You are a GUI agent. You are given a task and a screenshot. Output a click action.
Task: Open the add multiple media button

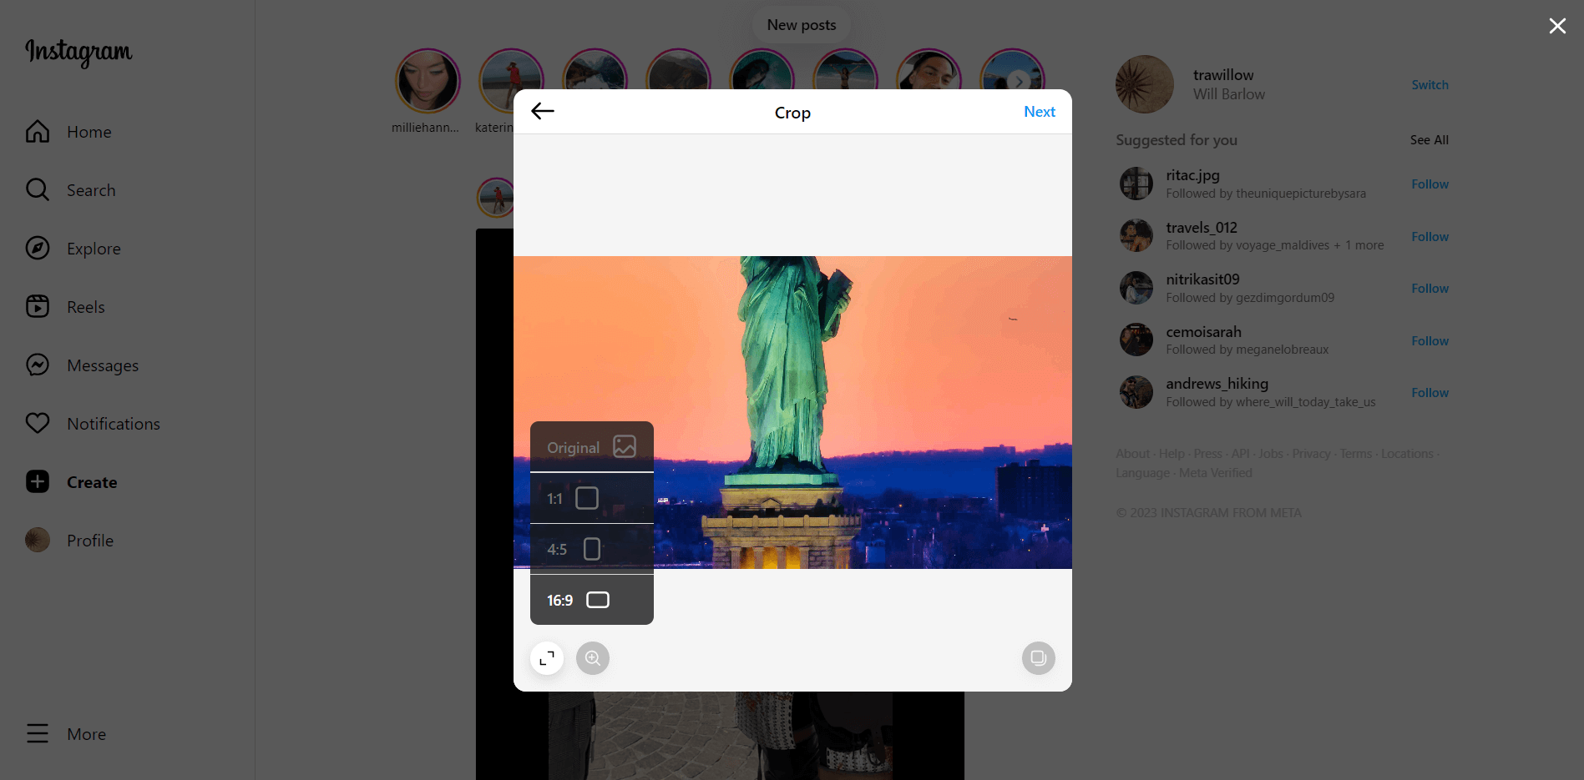click(x=1039, y=658)
